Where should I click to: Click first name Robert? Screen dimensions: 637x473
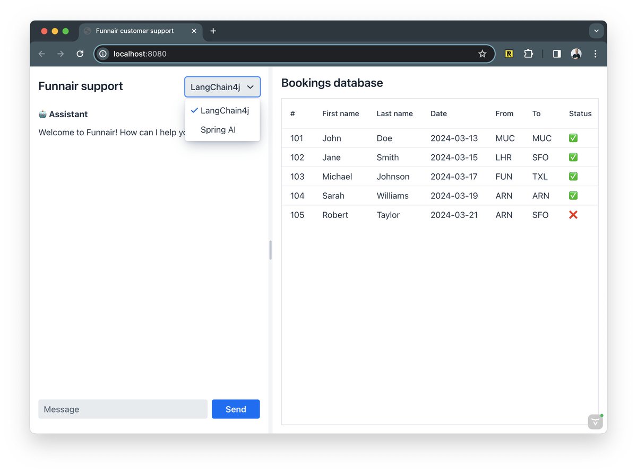click(x=335, y=215)
